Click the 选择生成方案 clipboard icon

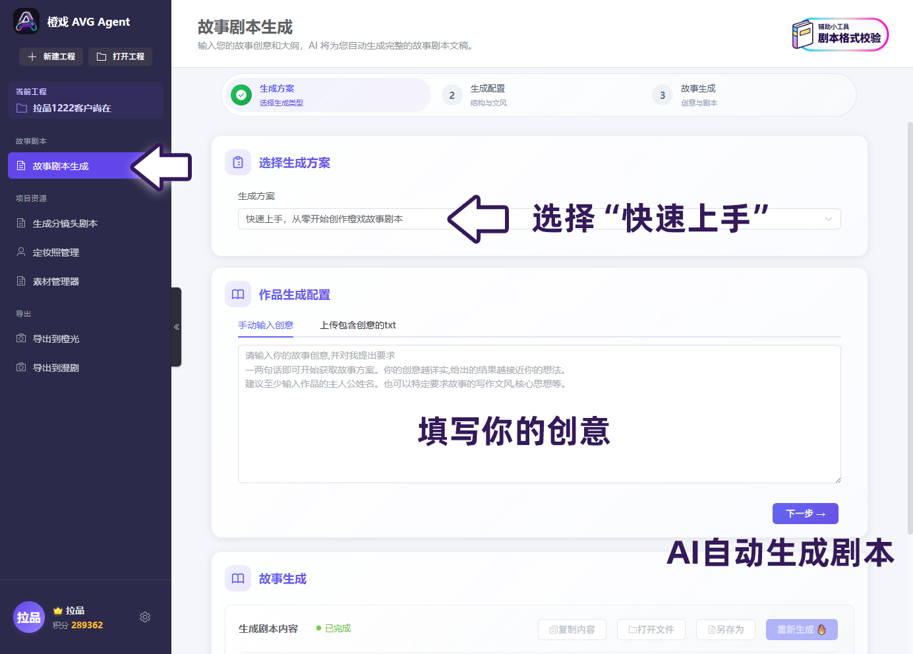click(238, 162)
